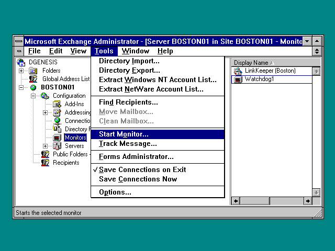
Task: Collapse the BOSTON01 site node
Action: click(21, 87)
